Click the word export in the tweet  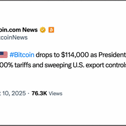(x=95, y=66)
